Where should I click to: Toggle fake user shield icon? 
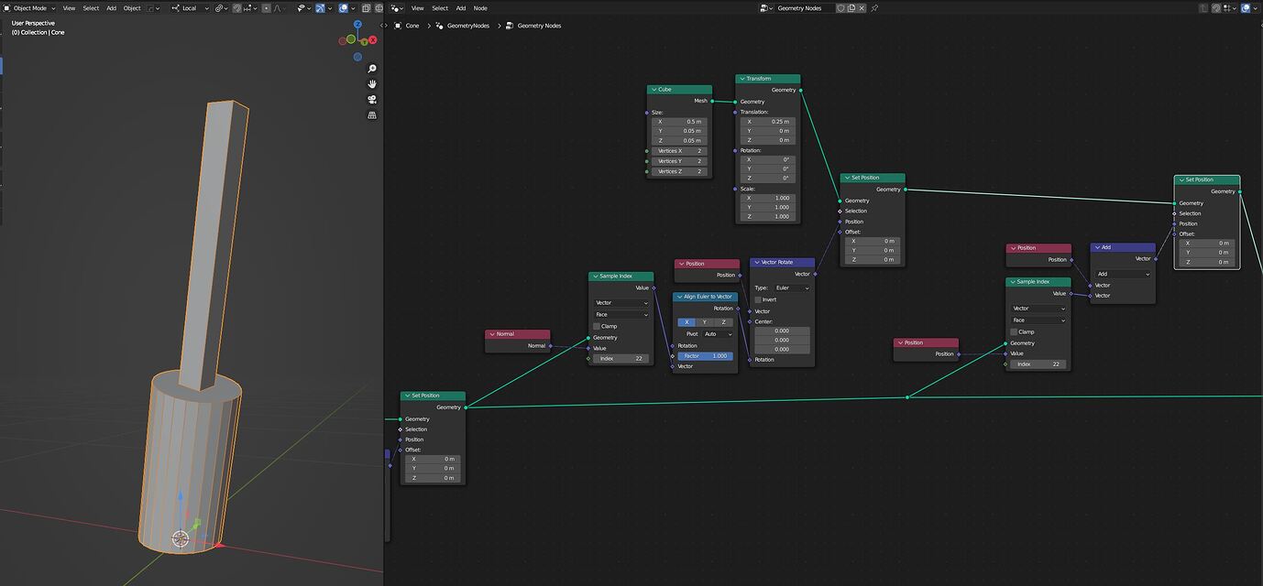tap(840, 8)
